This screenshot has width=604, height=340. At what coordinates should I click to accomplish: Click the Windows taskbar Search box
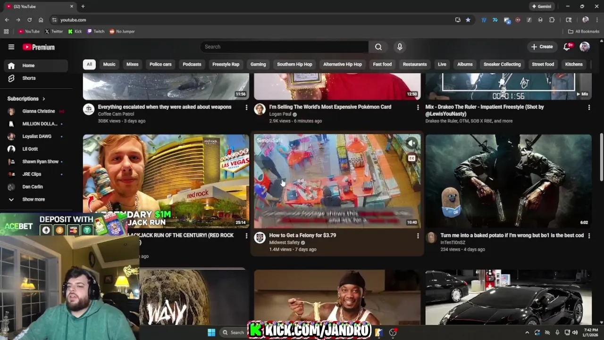[x=233, y=332]
